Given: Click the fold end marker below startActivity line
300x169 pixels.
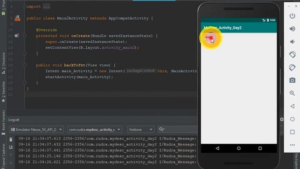Looking at the screenshot, I should (24, 83).
